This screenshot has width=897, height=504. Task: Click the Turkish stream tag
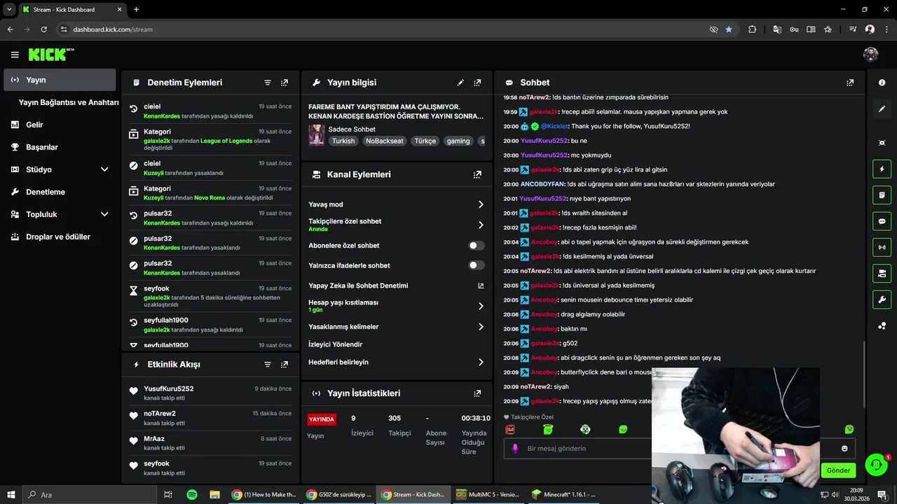pos(343,141)
